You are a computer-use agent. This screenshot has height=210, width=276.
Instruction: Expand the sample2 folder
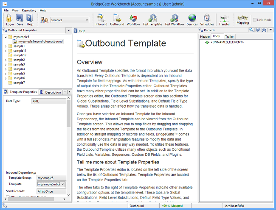coord(6,60)
